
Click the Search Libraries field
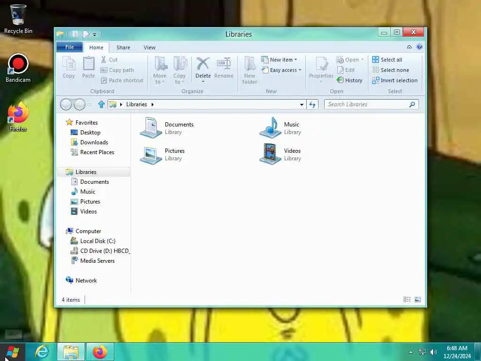[371, 104]
